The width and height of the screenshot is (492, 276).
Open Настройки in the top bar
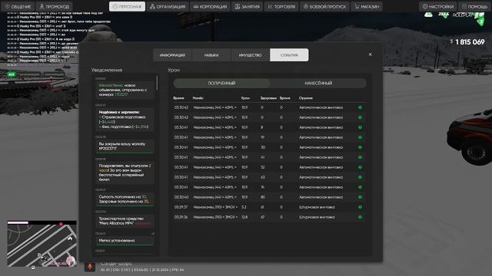[438, 7]
